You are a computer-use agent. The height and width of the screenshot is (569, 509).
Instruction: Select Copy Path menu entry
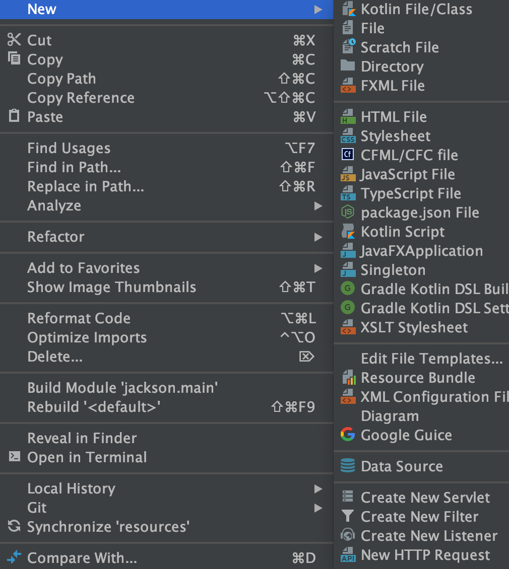tap(166, 79)
